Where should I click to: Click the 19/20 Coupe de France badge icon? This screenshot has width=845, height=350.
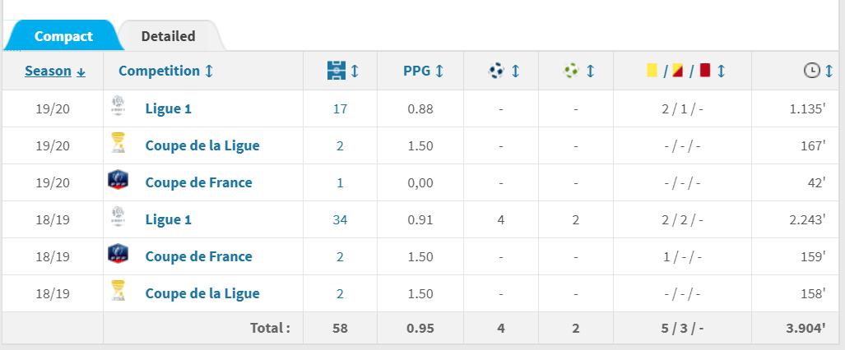pyautogui.click(x=118, y=182)
